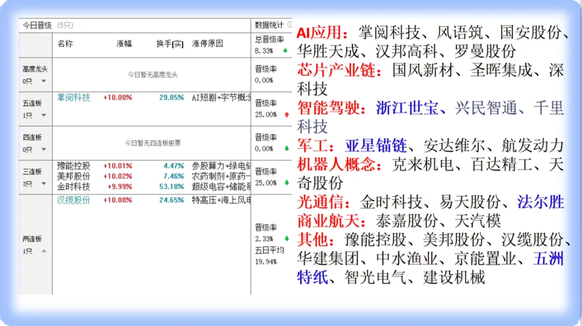Click the blue 浙江世宝 stock name
This screenshot has width=582, height=326.
(407, 108)
